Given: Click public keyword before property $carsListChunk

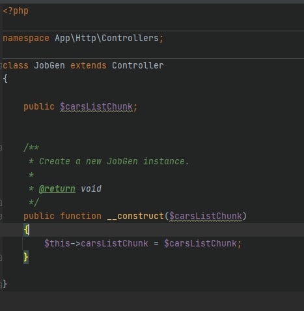Looking at the screenshot, I should [39, 107].
